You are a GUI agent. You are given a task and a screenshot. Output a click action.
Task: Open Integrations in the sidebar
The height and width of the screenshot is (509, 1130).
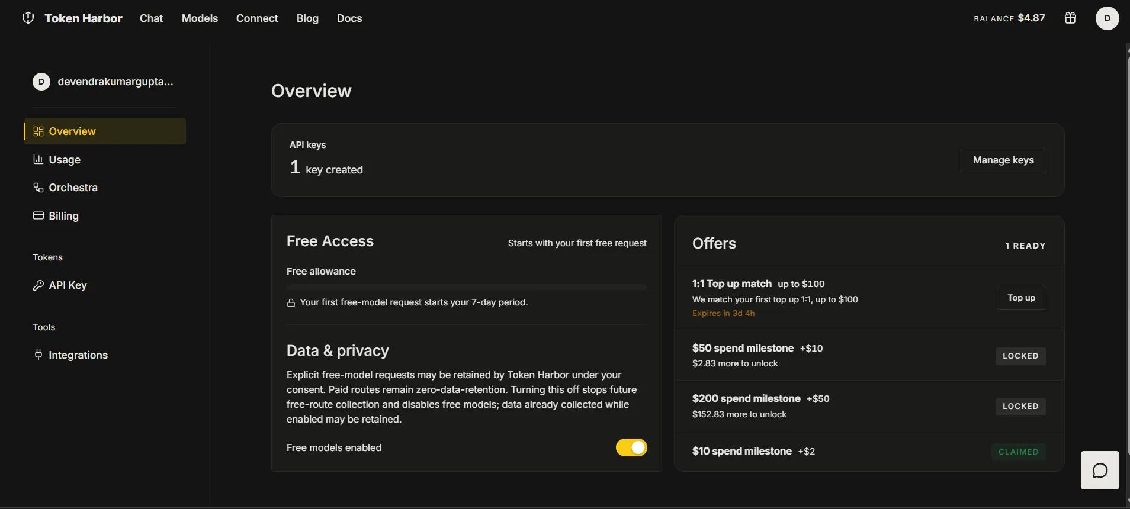(x=105, y=355)
